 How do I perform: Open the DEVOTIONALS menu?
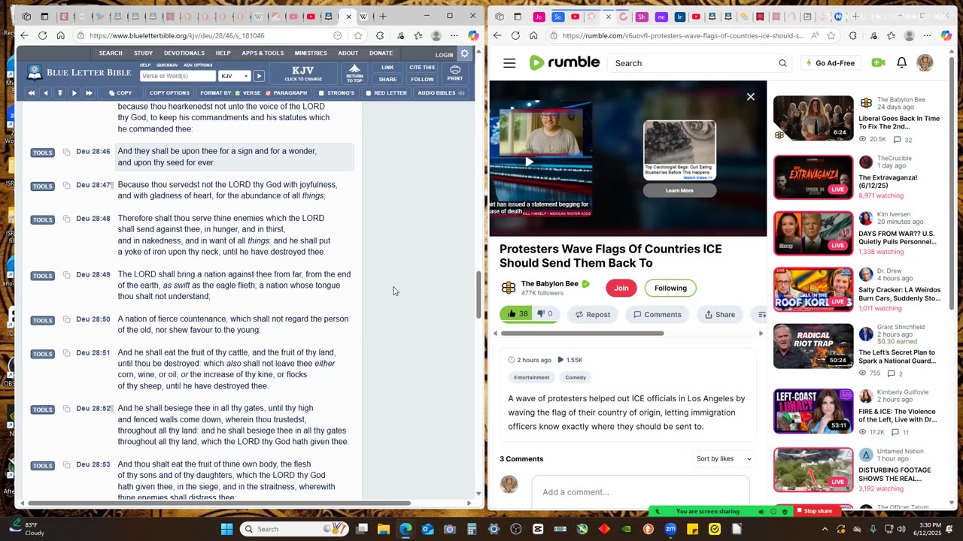pos(184,53)
